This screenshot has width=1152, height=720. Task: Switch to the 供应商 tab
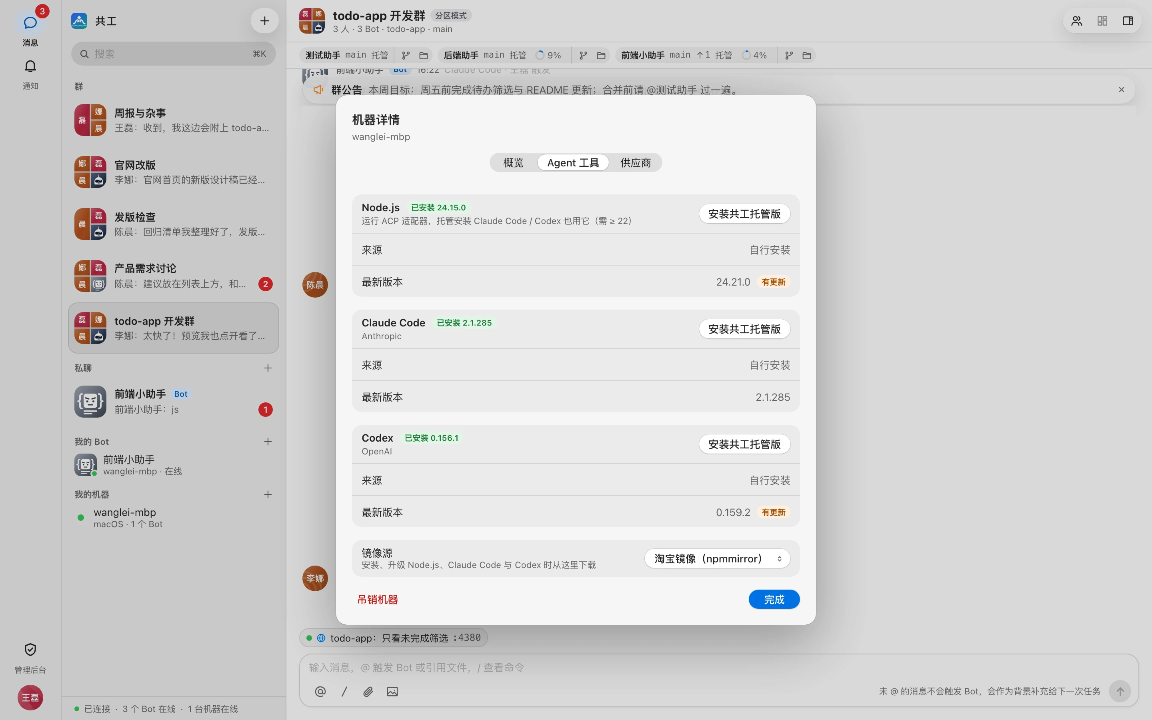pyautogui.click(x=636, y=162)
